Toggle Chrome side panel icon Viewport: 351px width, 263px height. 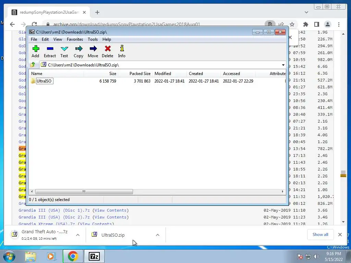point(316,24)
